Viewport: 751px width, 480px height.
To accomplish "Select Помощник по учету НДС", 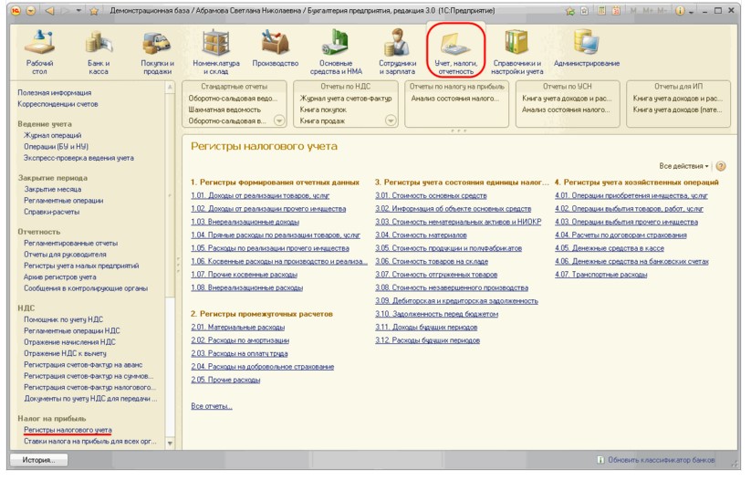I will pos(62,319).
